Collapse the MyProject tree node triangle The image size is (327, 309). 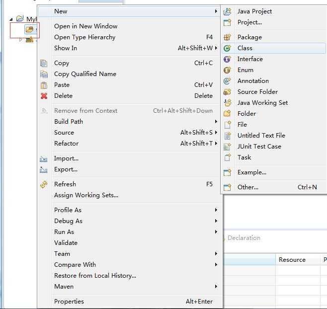[x=11, y=19]
